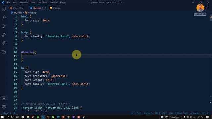Click the 4rem value on line 15

pos(46,72)
